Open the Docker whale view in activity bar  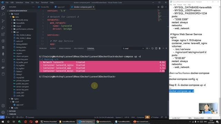point(3,68)
